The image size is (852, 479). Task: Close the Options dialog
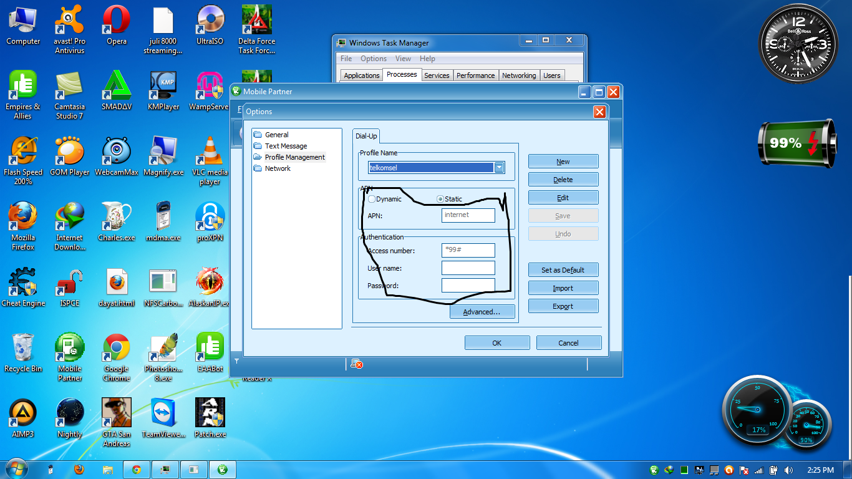point(599,112)
